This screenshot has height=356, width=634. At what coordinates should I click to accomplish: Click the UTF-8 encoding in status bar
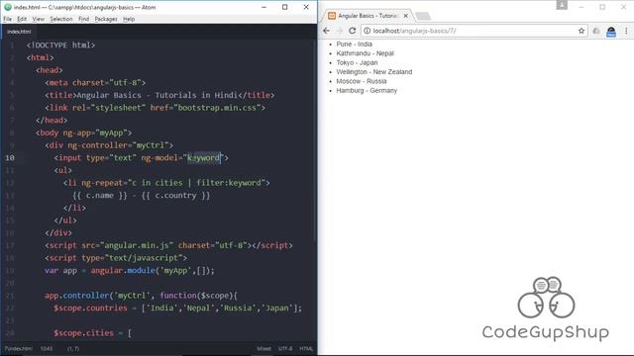tap(285, 348)
